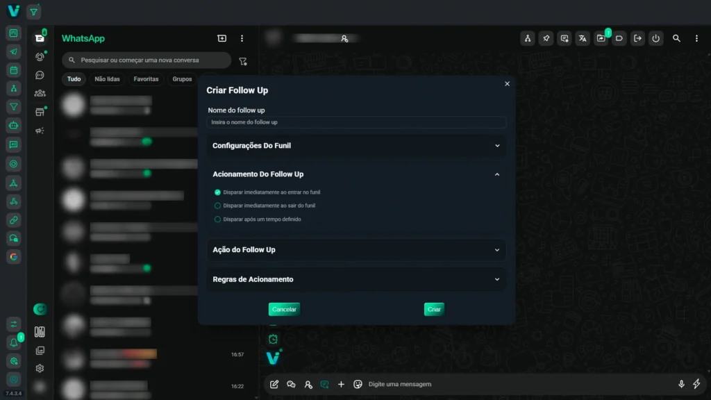Image resolution: width=711 pixels, height=400 pixels.
Task: Click the power icon in top toolbar
Action: [655, 39]
